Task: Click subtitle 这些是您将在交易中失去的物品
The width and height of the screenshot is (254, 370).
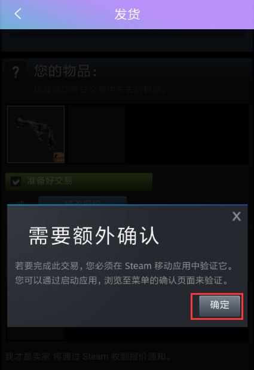Action: click(100, 90)
